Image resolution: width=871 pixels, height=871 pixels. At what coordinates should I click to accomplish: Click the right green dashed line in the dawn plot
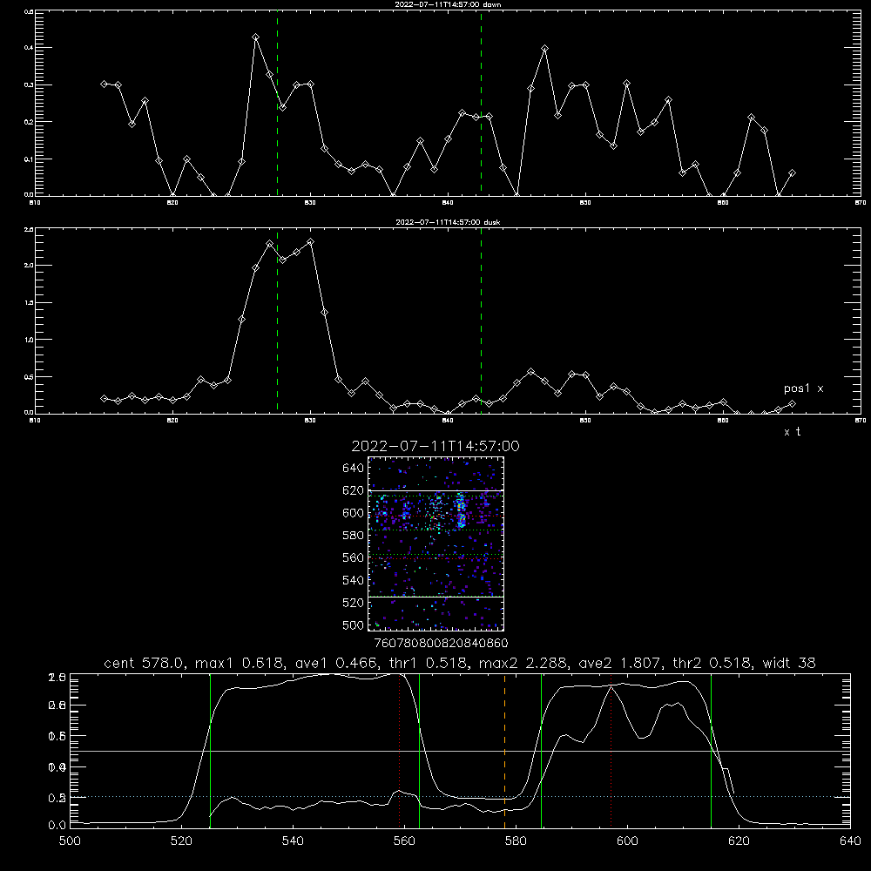(x=481, y=103)
